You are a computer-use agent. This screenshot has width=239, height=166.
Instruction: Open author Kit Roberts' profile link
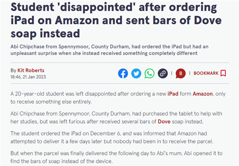[x=31, y=70]
